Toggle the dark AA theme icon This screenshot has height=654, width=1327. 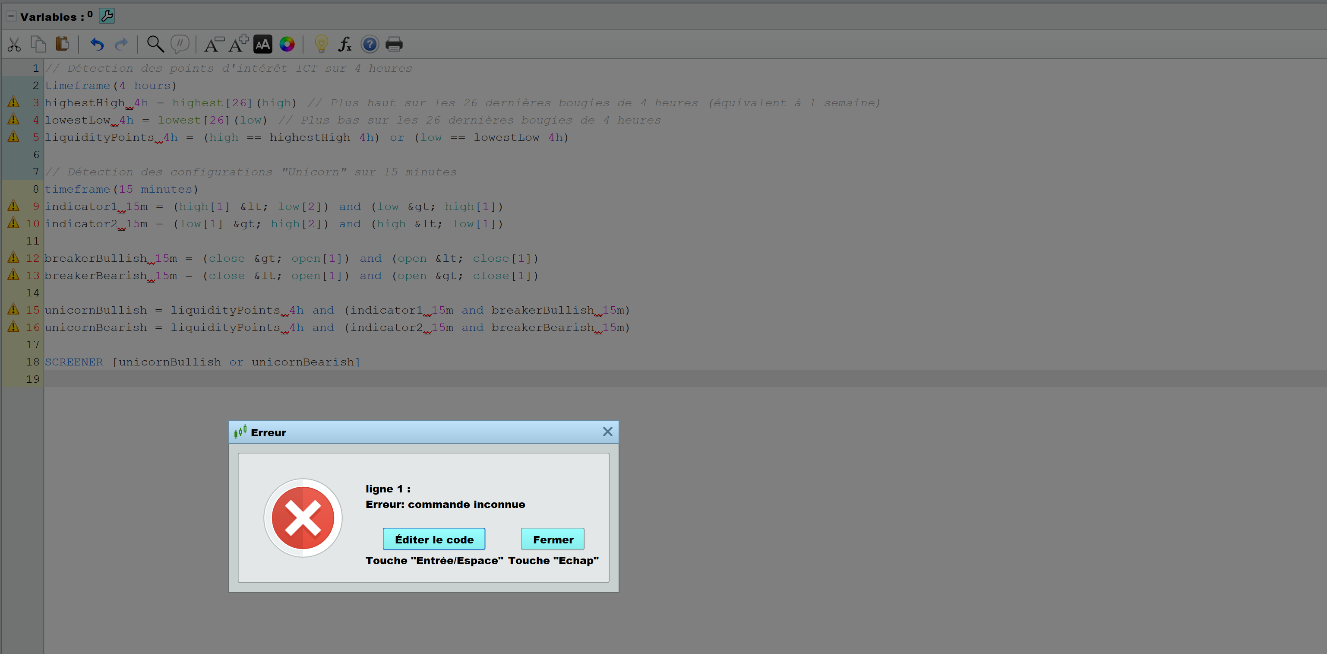[263, 45]
